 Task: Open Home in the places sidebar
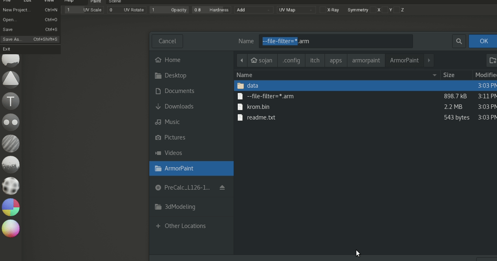[x=191, y=60]
